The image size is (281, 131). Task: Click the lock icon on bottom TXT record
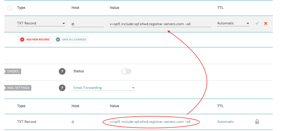pyautogui.click(x=257, y=122)
